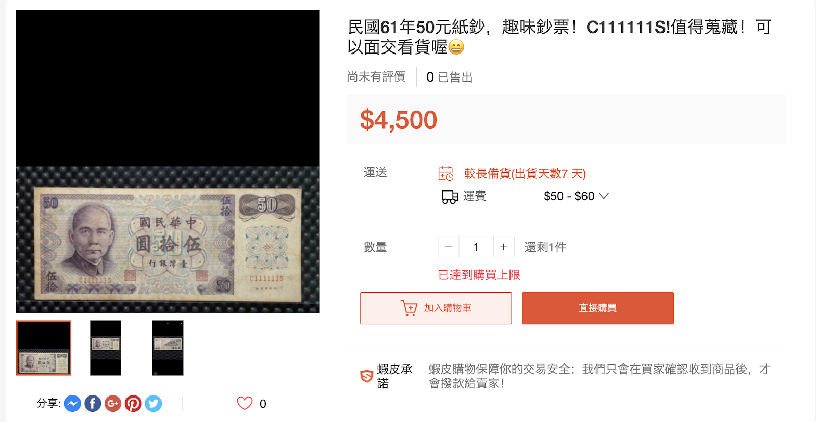816x422 pixels.
Task: Select the first banknote thumbnail
Action: (44, 348)
